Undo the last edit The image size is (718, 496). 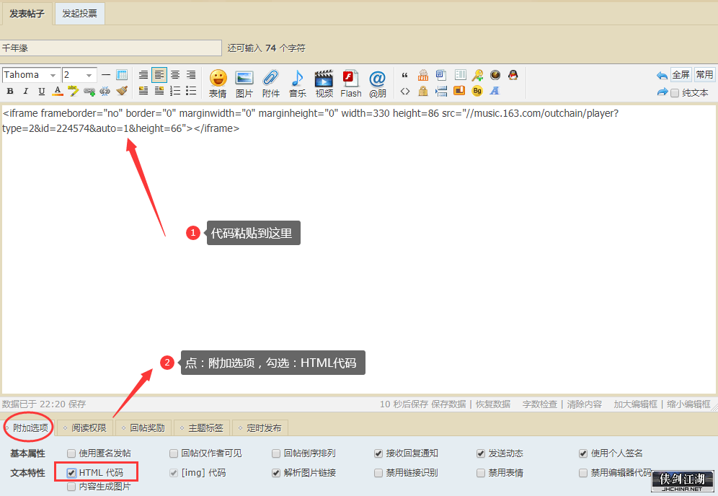pyautogui.click(x=662, y=76)
